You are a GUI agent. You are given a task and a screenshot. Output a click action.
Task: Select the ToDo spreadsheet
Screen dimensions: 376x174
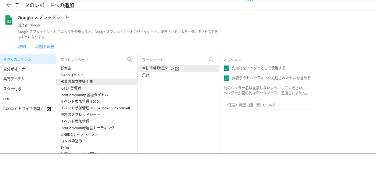coord(97,148)
